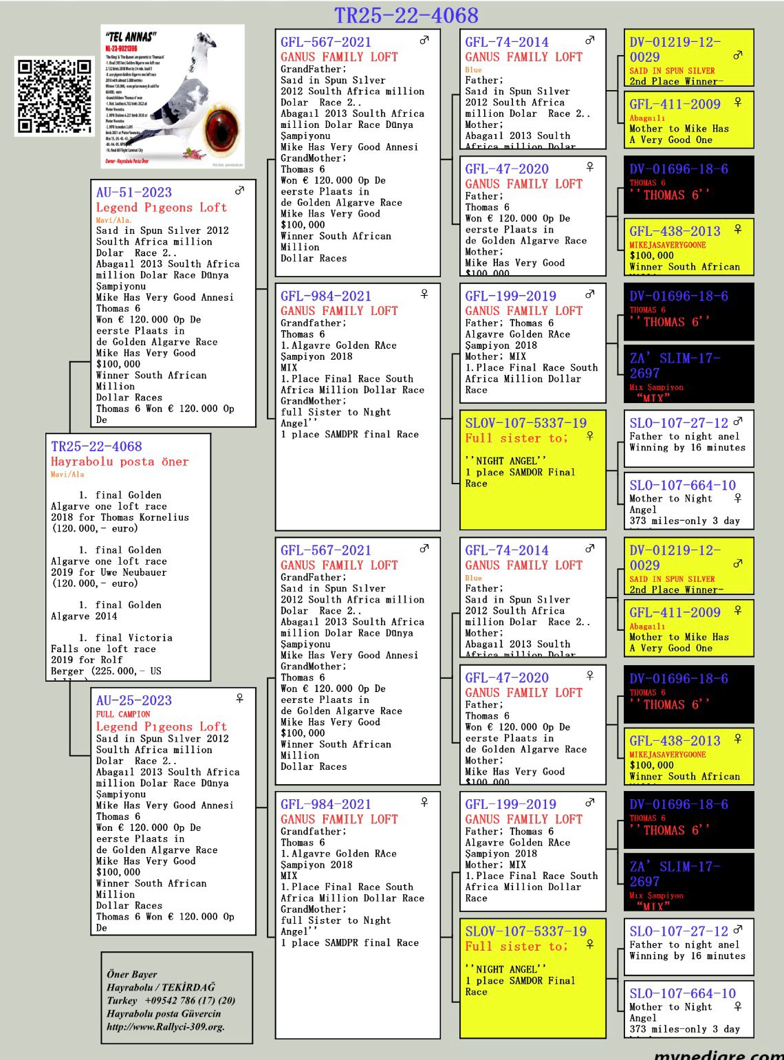Screen dimensions: 784x1060
Task: Click the "Hayrabolu / TEKİRDAĞ" address line
Action: point(161,987)
